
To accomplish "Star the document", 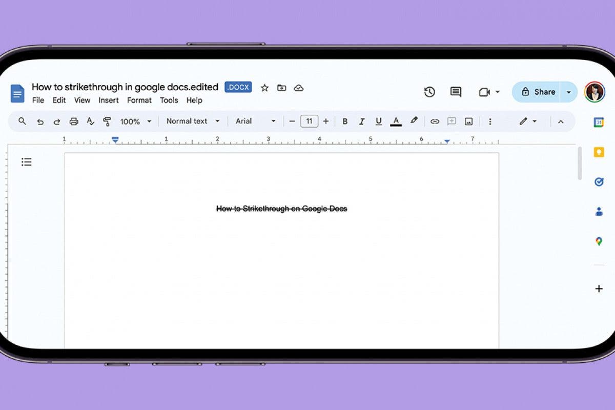I will click(264, 88).
